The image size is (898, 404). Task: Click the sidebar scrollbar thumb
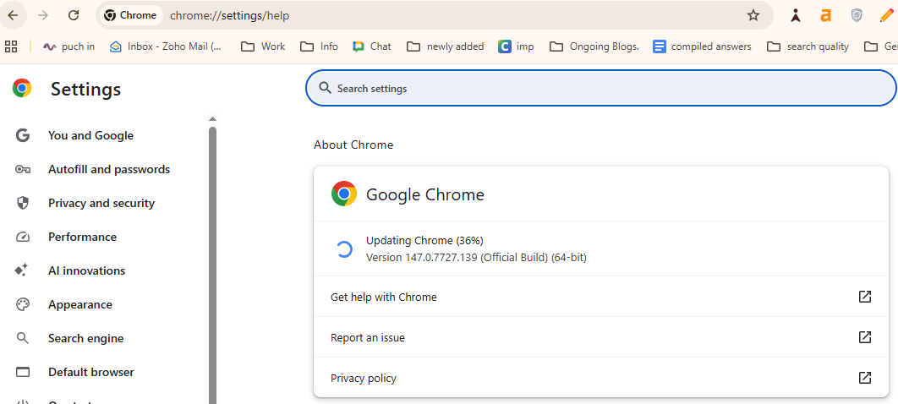212,265
